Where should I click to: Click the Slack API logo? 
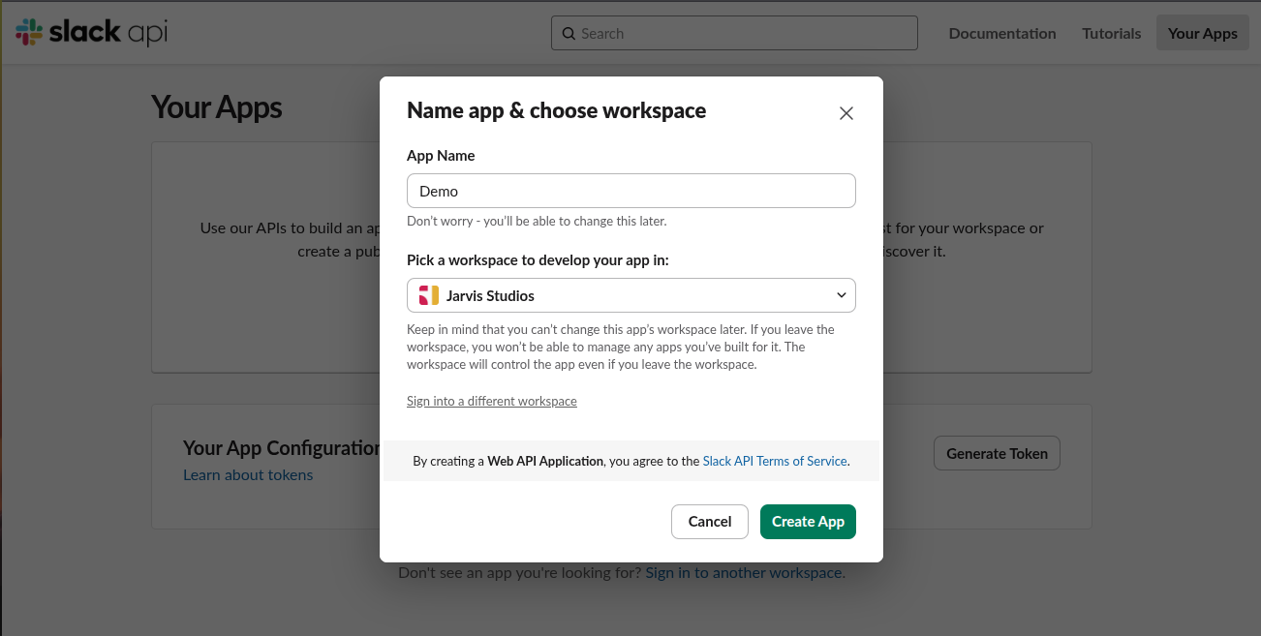click(x=92, y=33)
